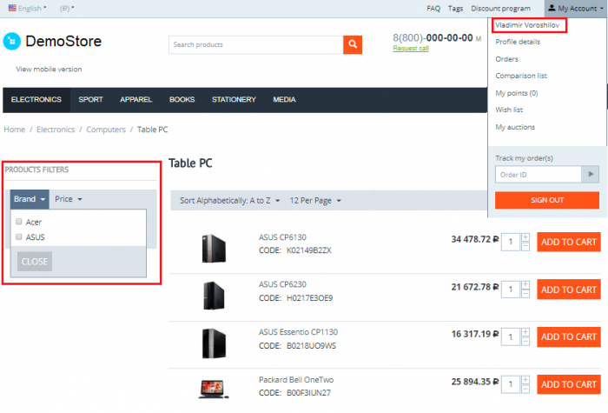Click the DemoStore logo icon
This screenshot has width=608, height=413.
click(12, 41)
